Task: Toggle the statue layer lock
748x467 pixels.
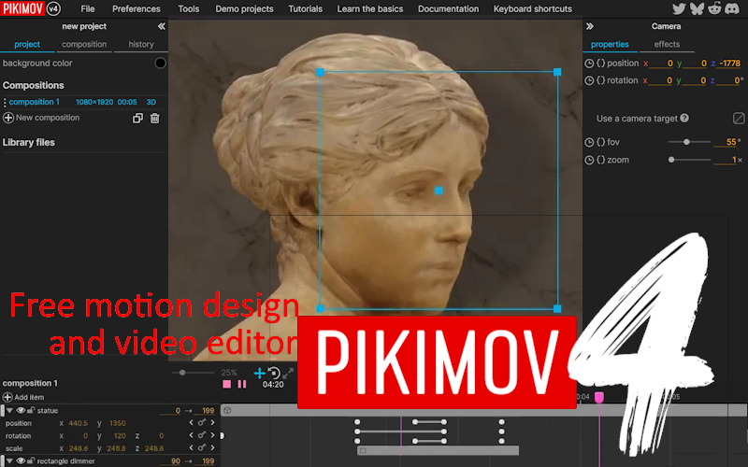Action: [x=31, y=410]
